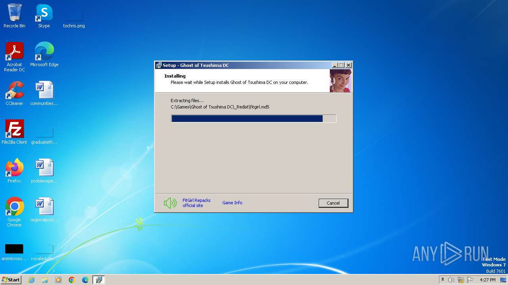Click the setup icon in title bar

(x=159, y=65)
